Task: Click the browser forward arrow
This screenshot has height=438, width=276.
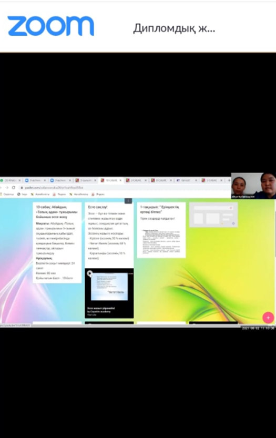Action: [7, 187]
